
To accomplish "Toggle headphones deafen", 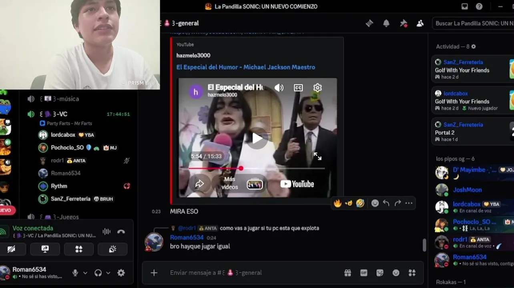I will pyautogui.click(x=98, y=273).
